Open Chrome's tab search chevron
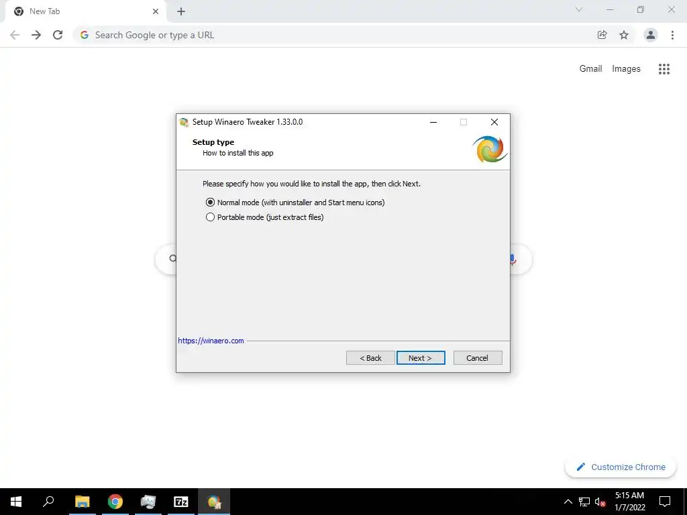Viewport: 687px width, 515px height. point(579,9)
